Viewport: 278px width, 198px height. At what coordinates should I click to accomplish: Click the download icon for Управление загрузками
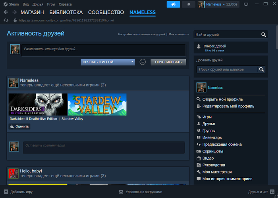click(121, 192)
